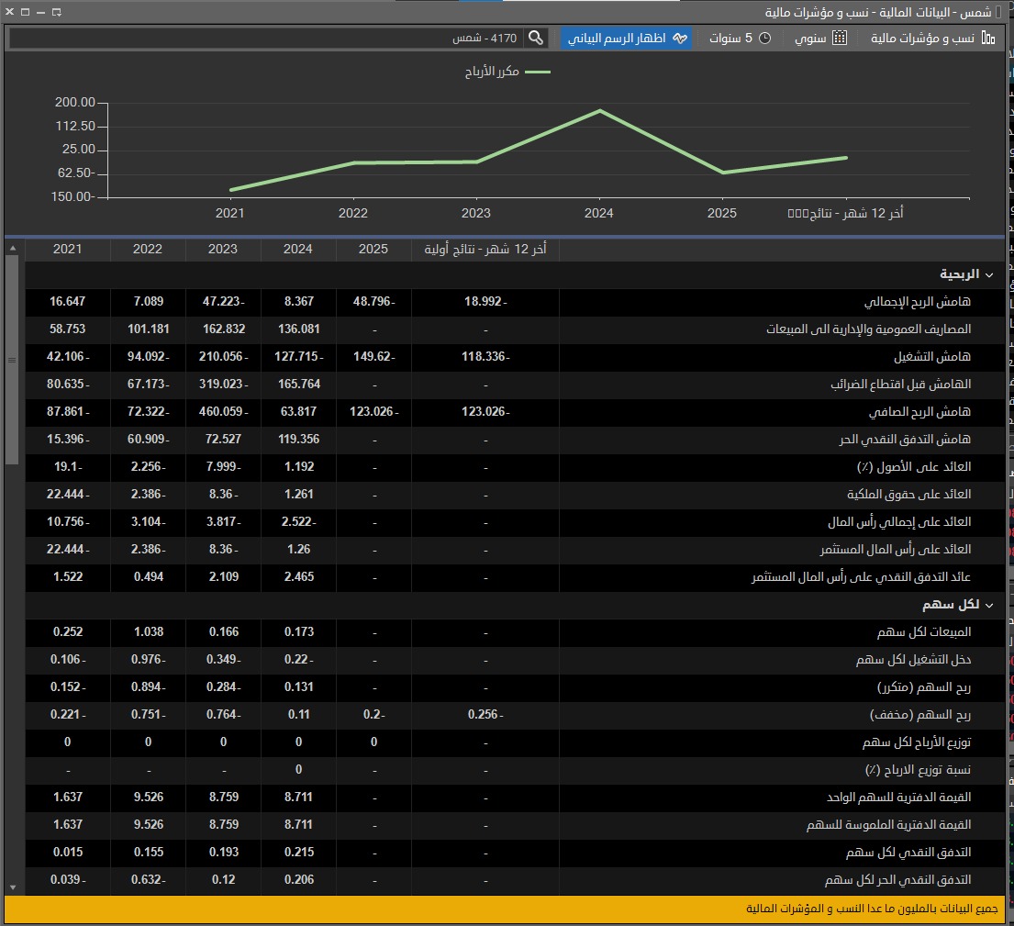Toggle اظهار الرسم البياني to hide the chart

(627, 38)
